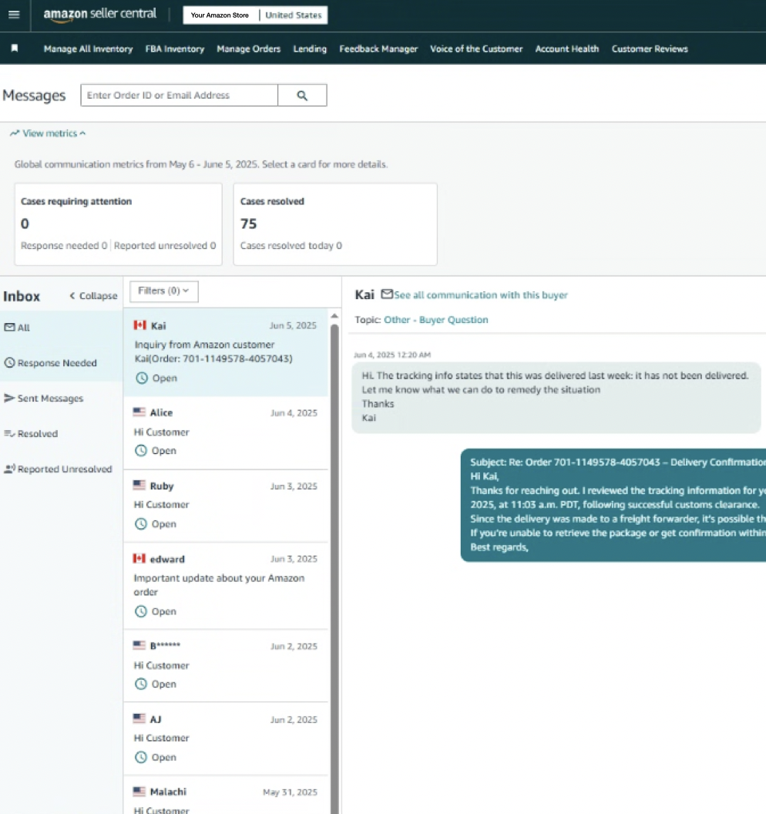Screen dimensions: 766x814
Task: Click the US flag next to B******
Action: (139, 644)
